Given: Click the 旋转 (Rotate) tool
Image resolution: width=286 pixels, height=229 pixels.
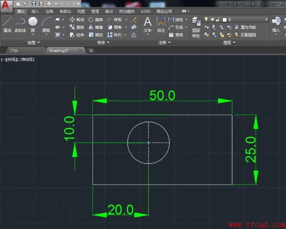Looking at the screenshot, I should (x=96, y=19).
